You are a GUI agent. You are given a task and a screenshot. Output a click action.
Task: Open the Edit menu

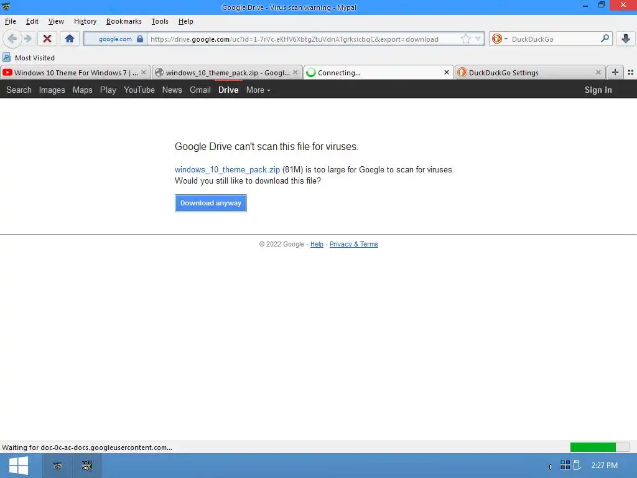pos(32,21)
